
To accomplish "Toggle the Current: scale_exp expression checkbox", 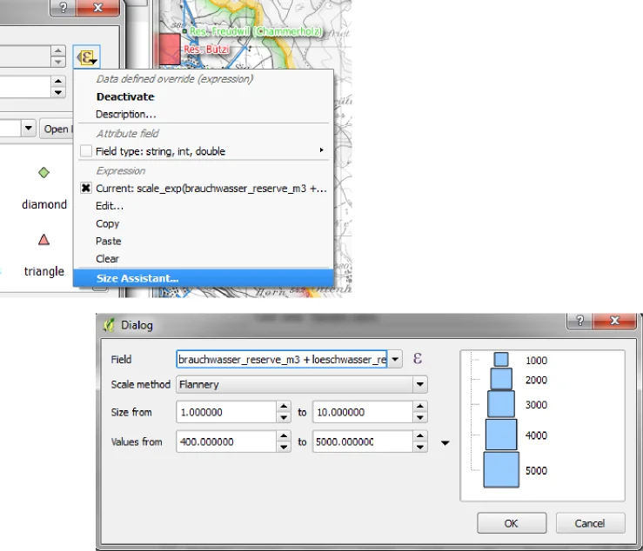I will [86, 189].
